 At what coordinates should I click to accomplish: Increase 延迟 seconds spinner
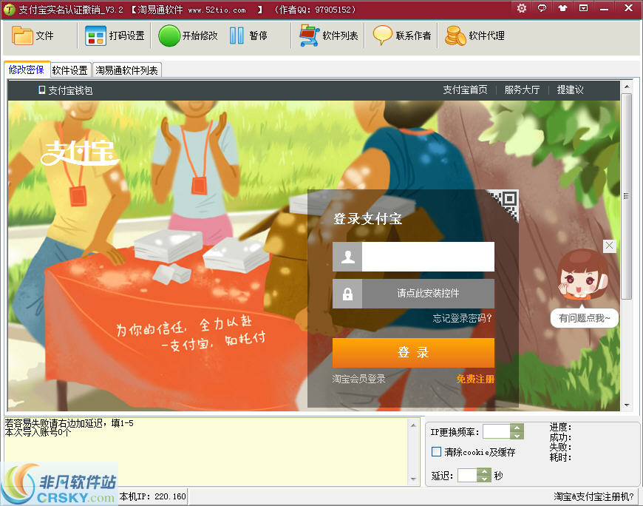coord(484,471)
